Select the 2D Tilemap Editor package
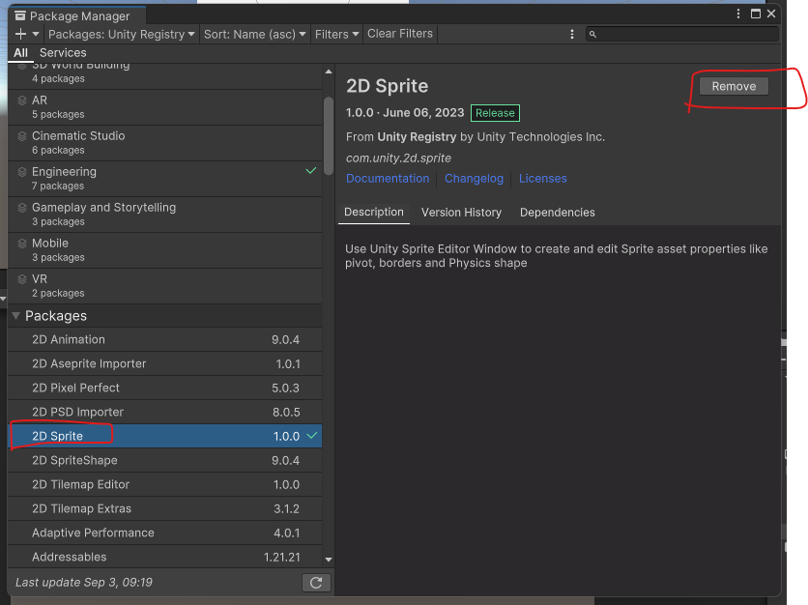This screenshot has width=808, height=605. click(x=165, y=484)
